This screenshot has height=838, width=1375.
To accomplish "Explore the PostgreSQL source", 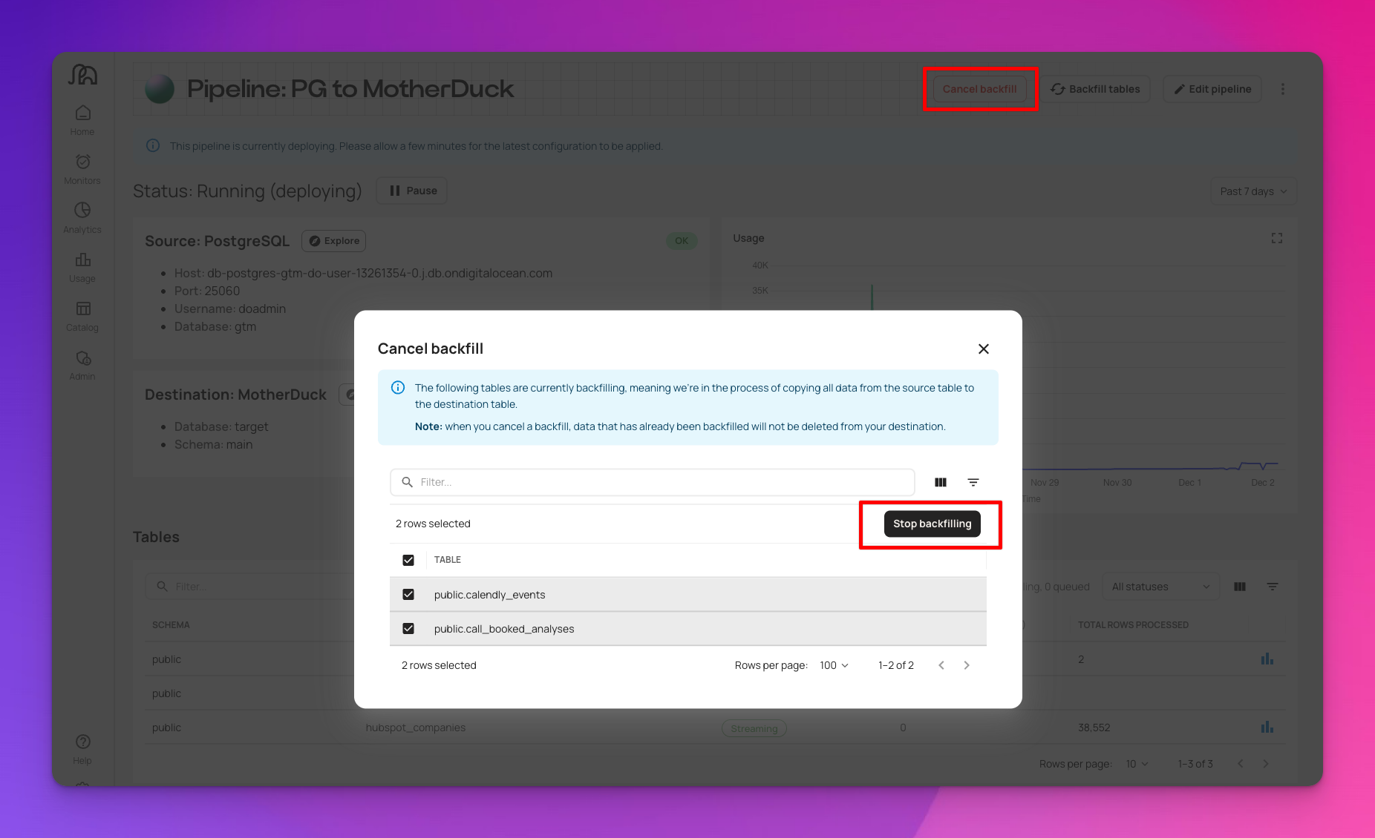I will pos(334,241).
